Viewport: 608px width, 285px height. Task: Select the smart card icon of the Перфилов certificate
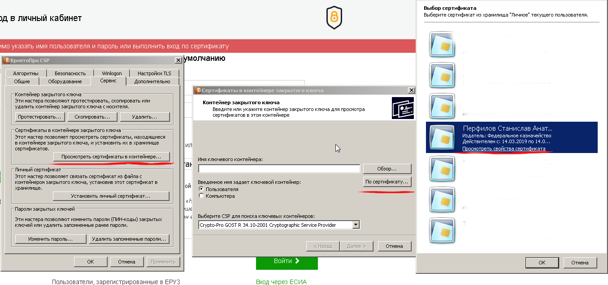coord(441,137)
